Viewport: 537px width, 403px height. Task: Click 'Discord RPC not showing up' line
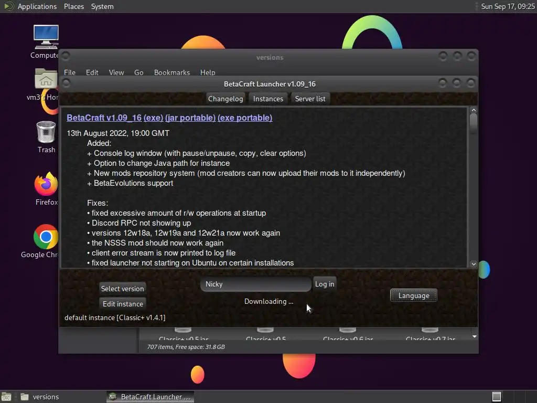139,222
